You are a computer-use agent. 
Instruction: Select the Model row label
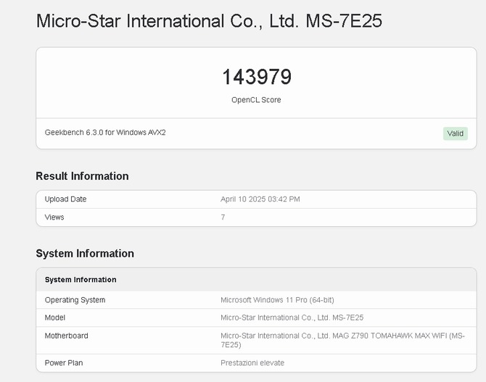55,317
